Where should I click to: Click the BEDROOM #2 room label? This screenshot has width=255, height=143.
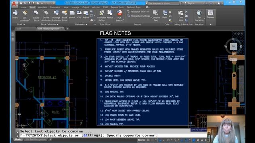(47, 77)
